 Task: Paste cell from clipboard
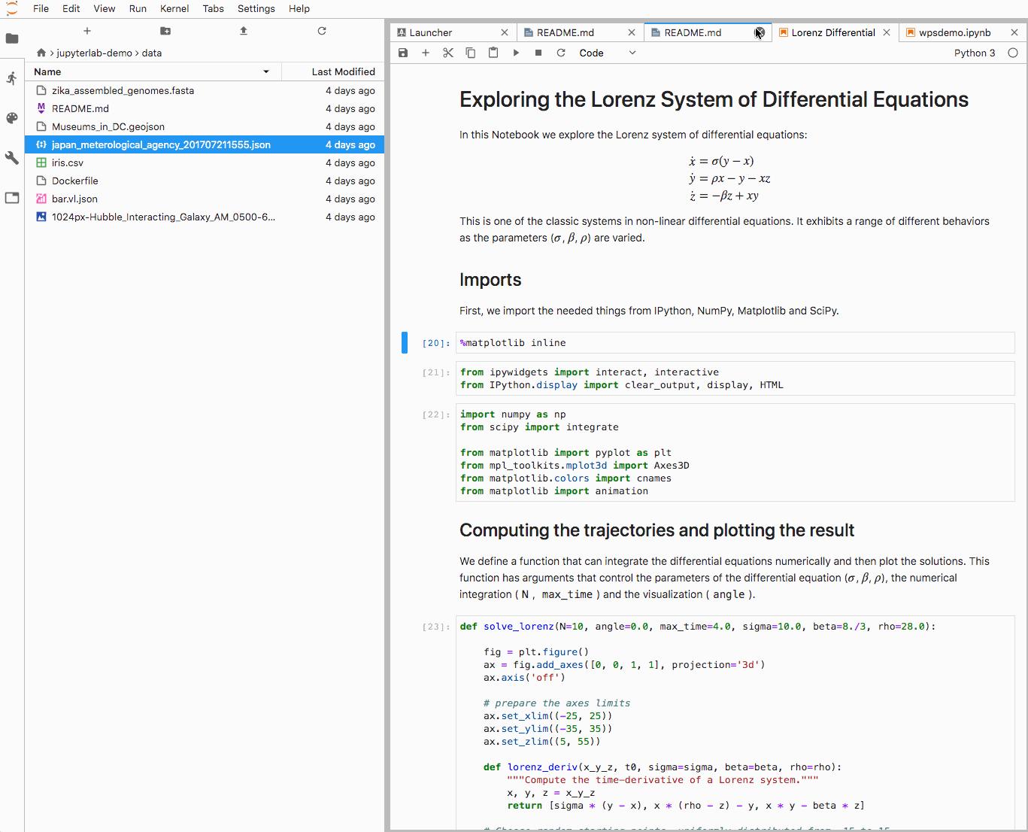pyautogui.click(x=493, y=53)
